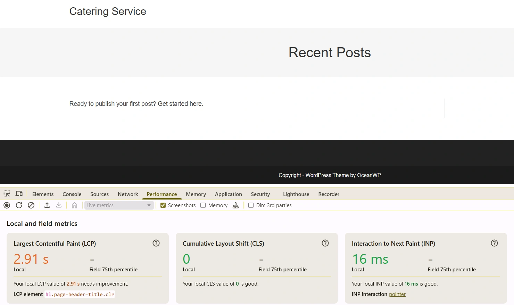The height and width of the screenshot is (305, 514).
Task: Select the Performance tab
Action: pyautogui.click(x=162, y=194)
